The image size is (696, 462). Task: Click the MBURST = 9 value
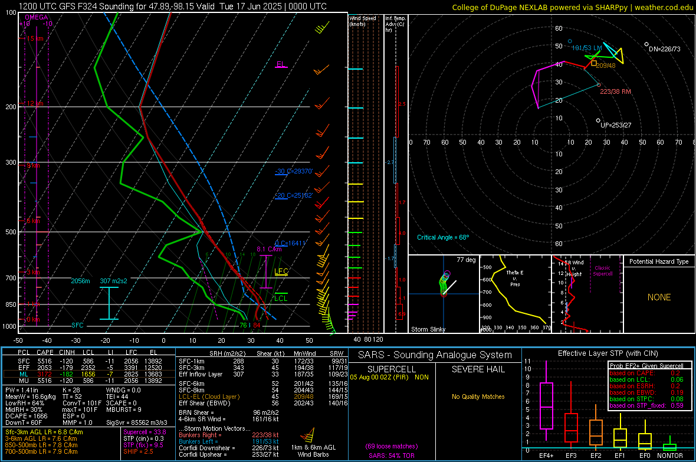[123, 409]
